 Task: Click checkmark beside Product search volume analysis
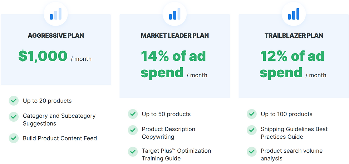click(x=252, y=152)
